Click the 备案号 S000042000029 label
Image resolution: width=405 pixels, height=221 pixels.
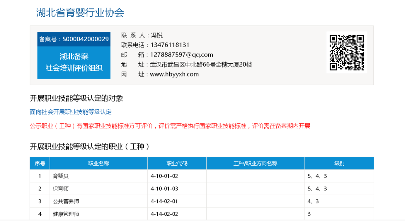pyautogui.click(x=74, y=39)
